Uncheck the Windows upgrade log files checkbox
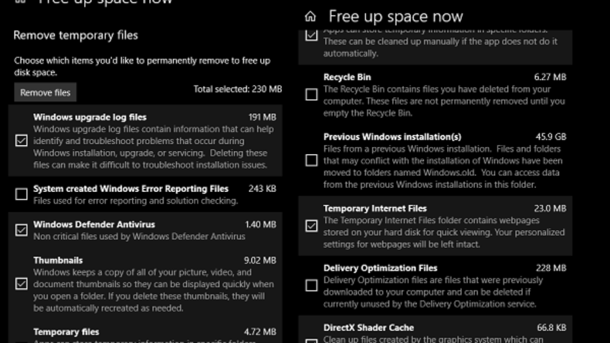 [x=21, y=141]
